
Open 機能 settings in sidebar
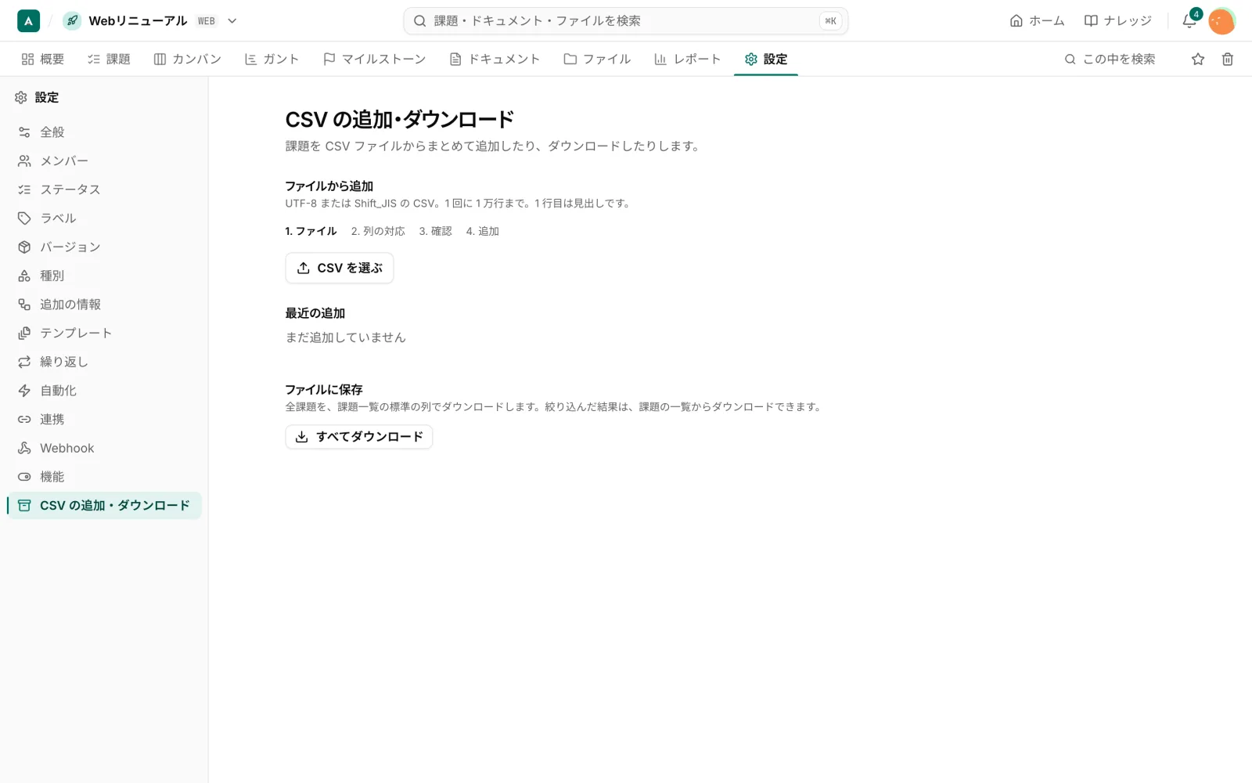click(x=103, y=477)
